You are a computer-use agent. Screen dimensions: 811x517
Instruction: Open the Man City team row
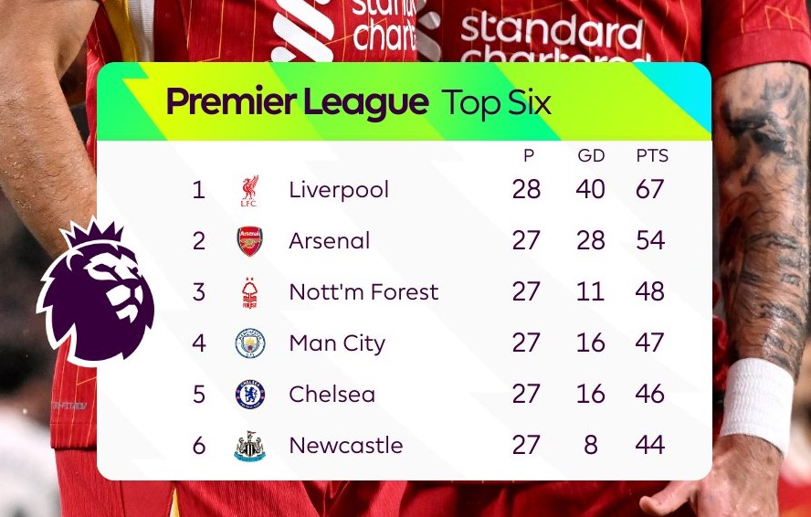pyautogui.click(x=429, y=343)
